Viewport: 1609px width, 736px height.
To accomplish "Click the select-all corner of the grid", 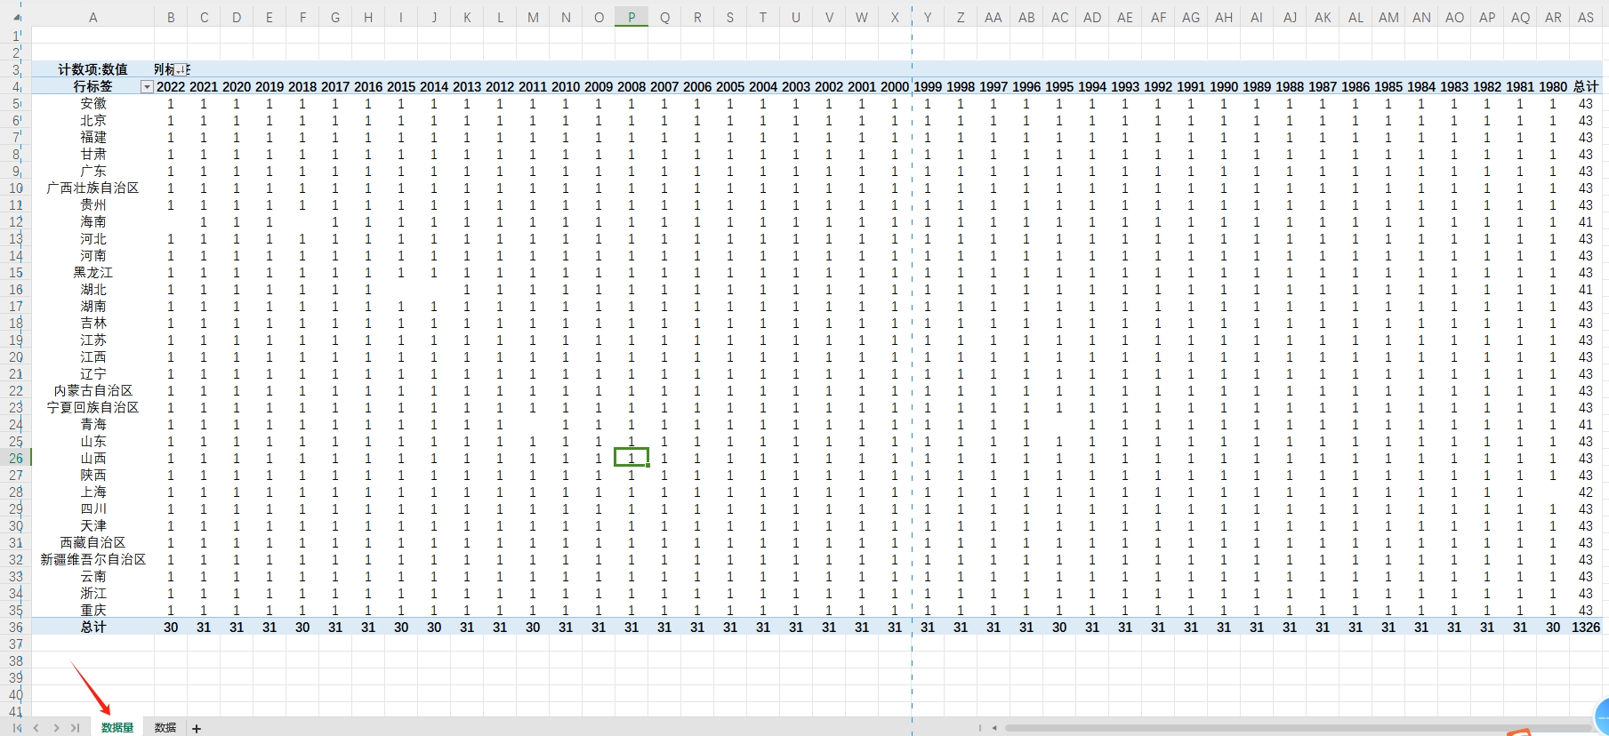I will 16,17.
